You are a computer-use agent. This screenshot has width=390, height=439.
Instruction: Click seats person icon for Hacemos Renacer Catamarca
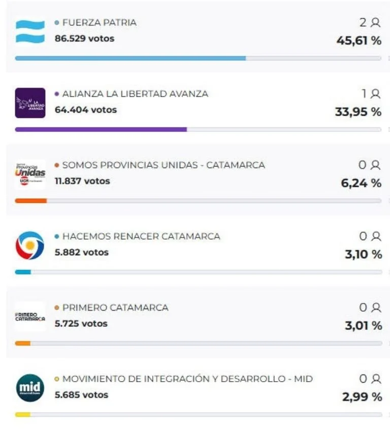point(376,236)
